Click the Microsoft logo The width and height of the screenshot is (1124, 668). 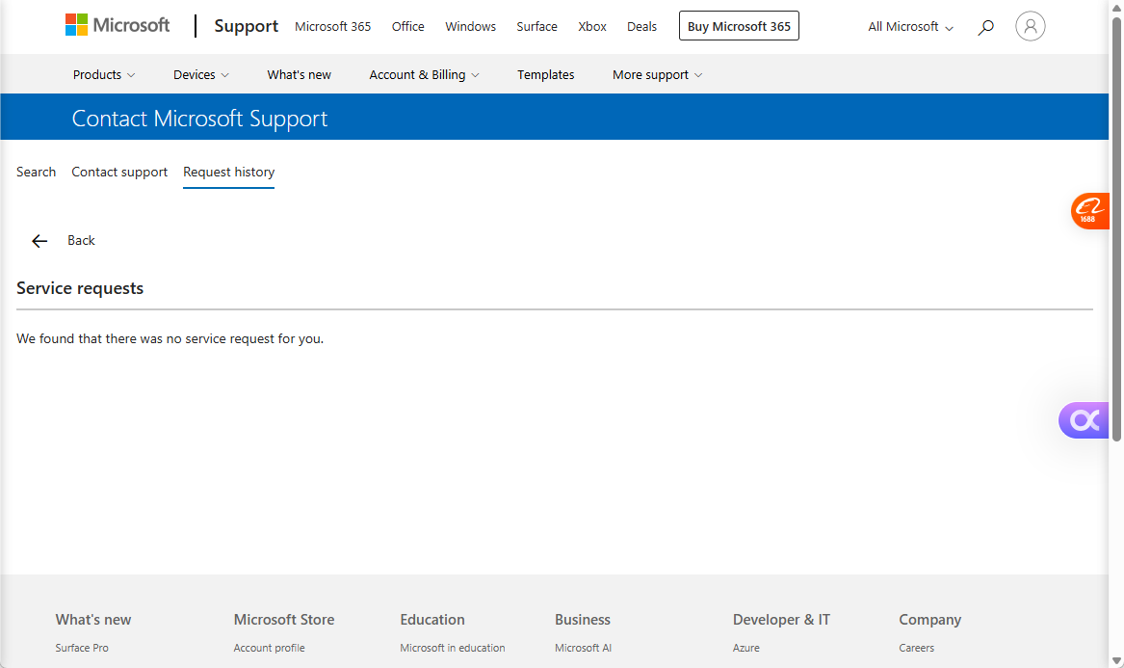click(118, 26)
